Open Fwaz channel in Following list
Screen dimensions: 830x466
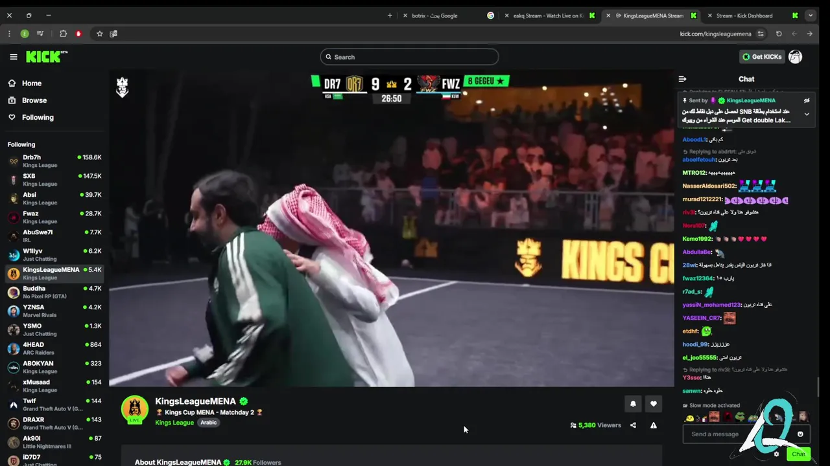54,217
